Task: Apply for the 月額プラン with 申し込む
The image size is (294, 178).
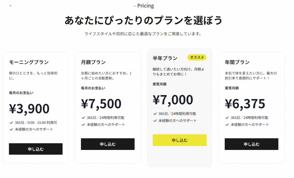Action: tap(108, 144)
